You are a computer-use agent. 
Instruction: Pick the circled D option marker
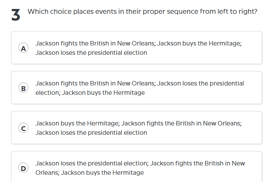pos(23,168)
